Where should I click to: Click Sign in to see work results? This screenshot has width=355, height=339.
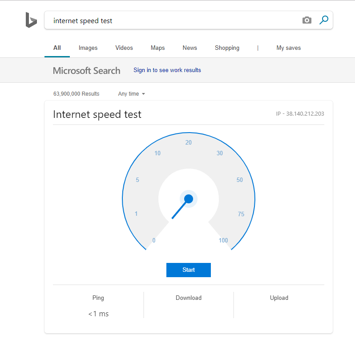(167, 70)
